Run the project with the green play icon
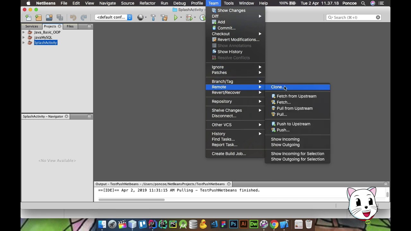This screenshot has width=411, height=231. [x=176, y=17]
